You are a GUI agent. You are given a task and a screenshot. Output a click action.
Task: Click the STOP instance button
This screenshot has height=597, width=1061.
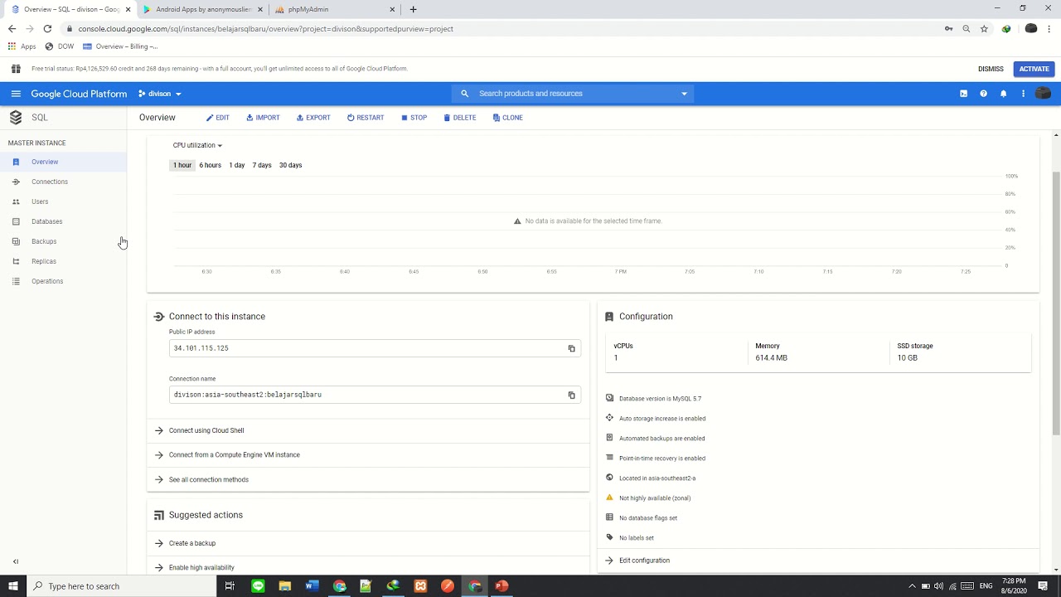pos(414,118)
